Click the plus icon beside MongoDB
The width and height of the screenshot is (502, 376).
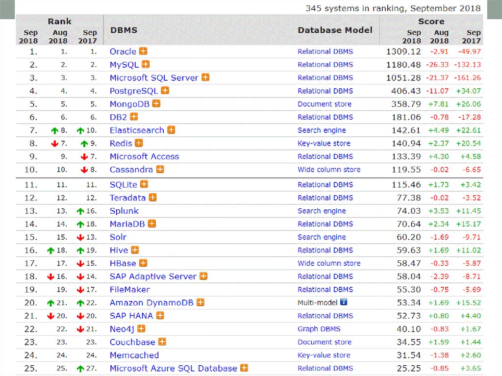coord(156,103)
